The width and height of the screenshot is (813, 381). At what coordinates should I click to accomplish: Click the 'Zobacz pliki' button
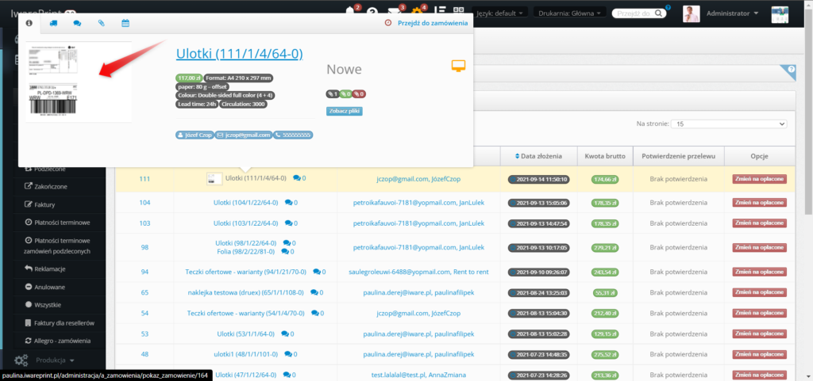point(345,111)
